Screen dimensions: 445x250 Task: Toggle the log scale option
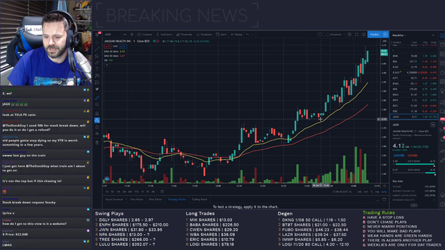click(x=377, y=192)
